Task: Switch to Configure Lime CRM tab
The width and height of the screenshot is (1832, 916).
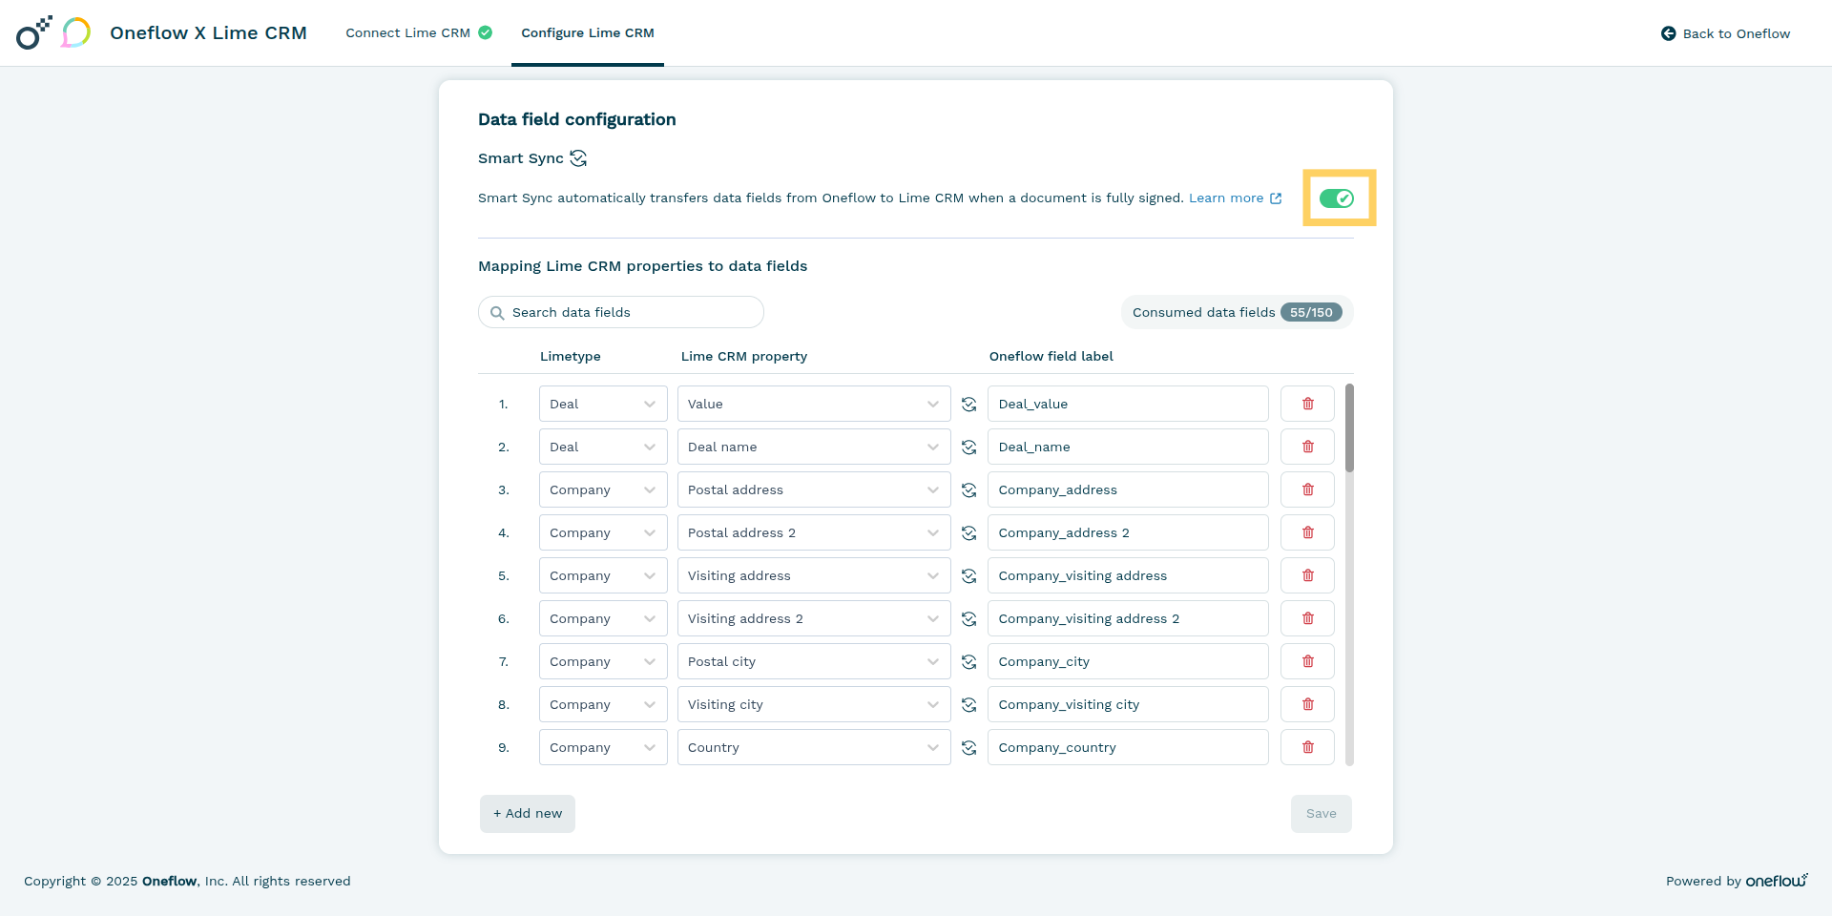Action: pyautogui.click(x=588, y=32)
